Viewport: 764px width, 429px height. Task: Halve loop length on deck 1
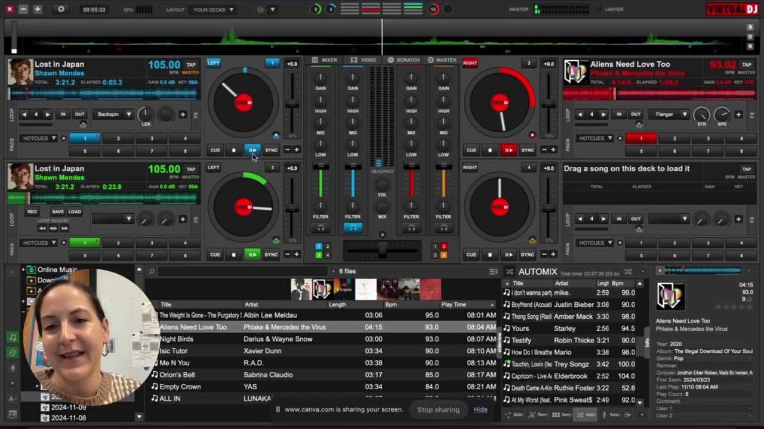click(24, 114)
